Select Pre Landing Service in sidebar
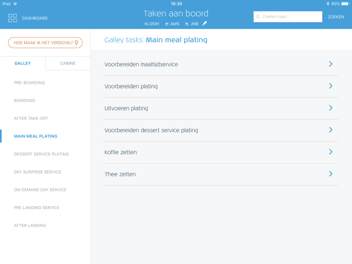This screenshot has width=352, height=264. [x=37, y=208]
